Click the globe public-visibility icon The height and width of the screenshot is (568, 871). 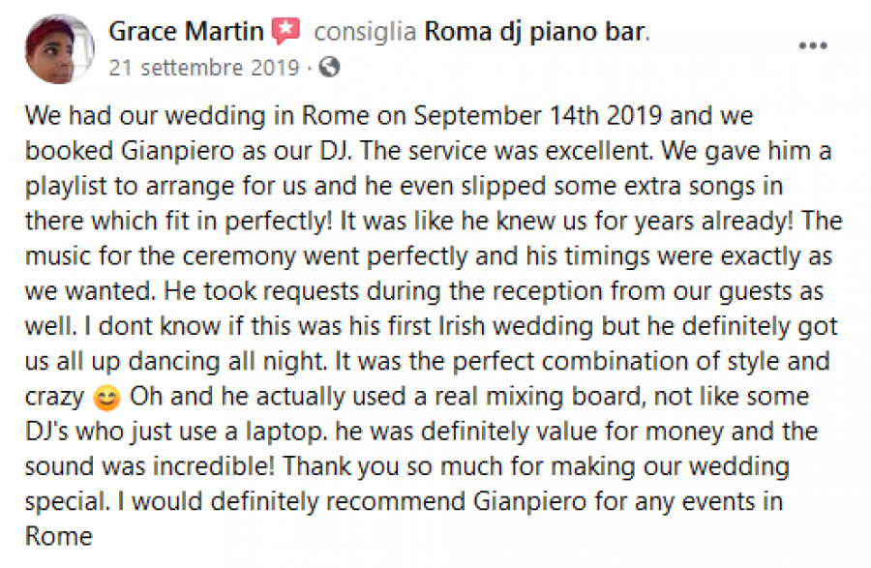pos(329,67)
